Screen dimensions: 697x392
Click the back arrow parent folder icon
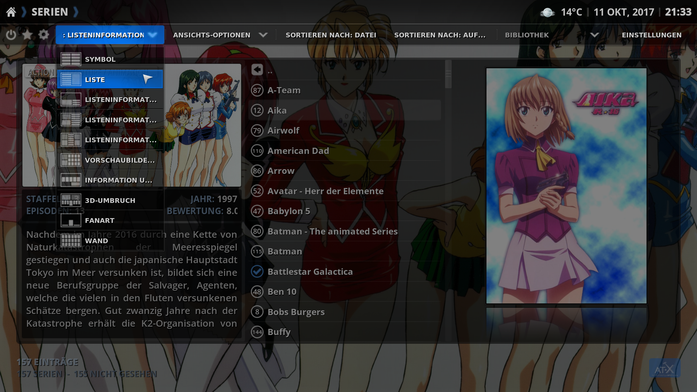(257, 70)
